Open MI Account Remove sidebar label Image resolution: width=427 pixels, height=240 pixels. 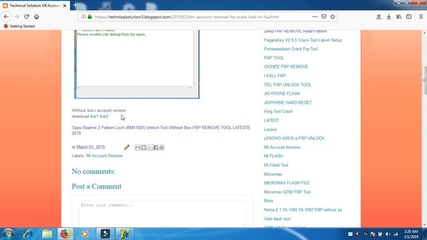[x=282, y=147]
